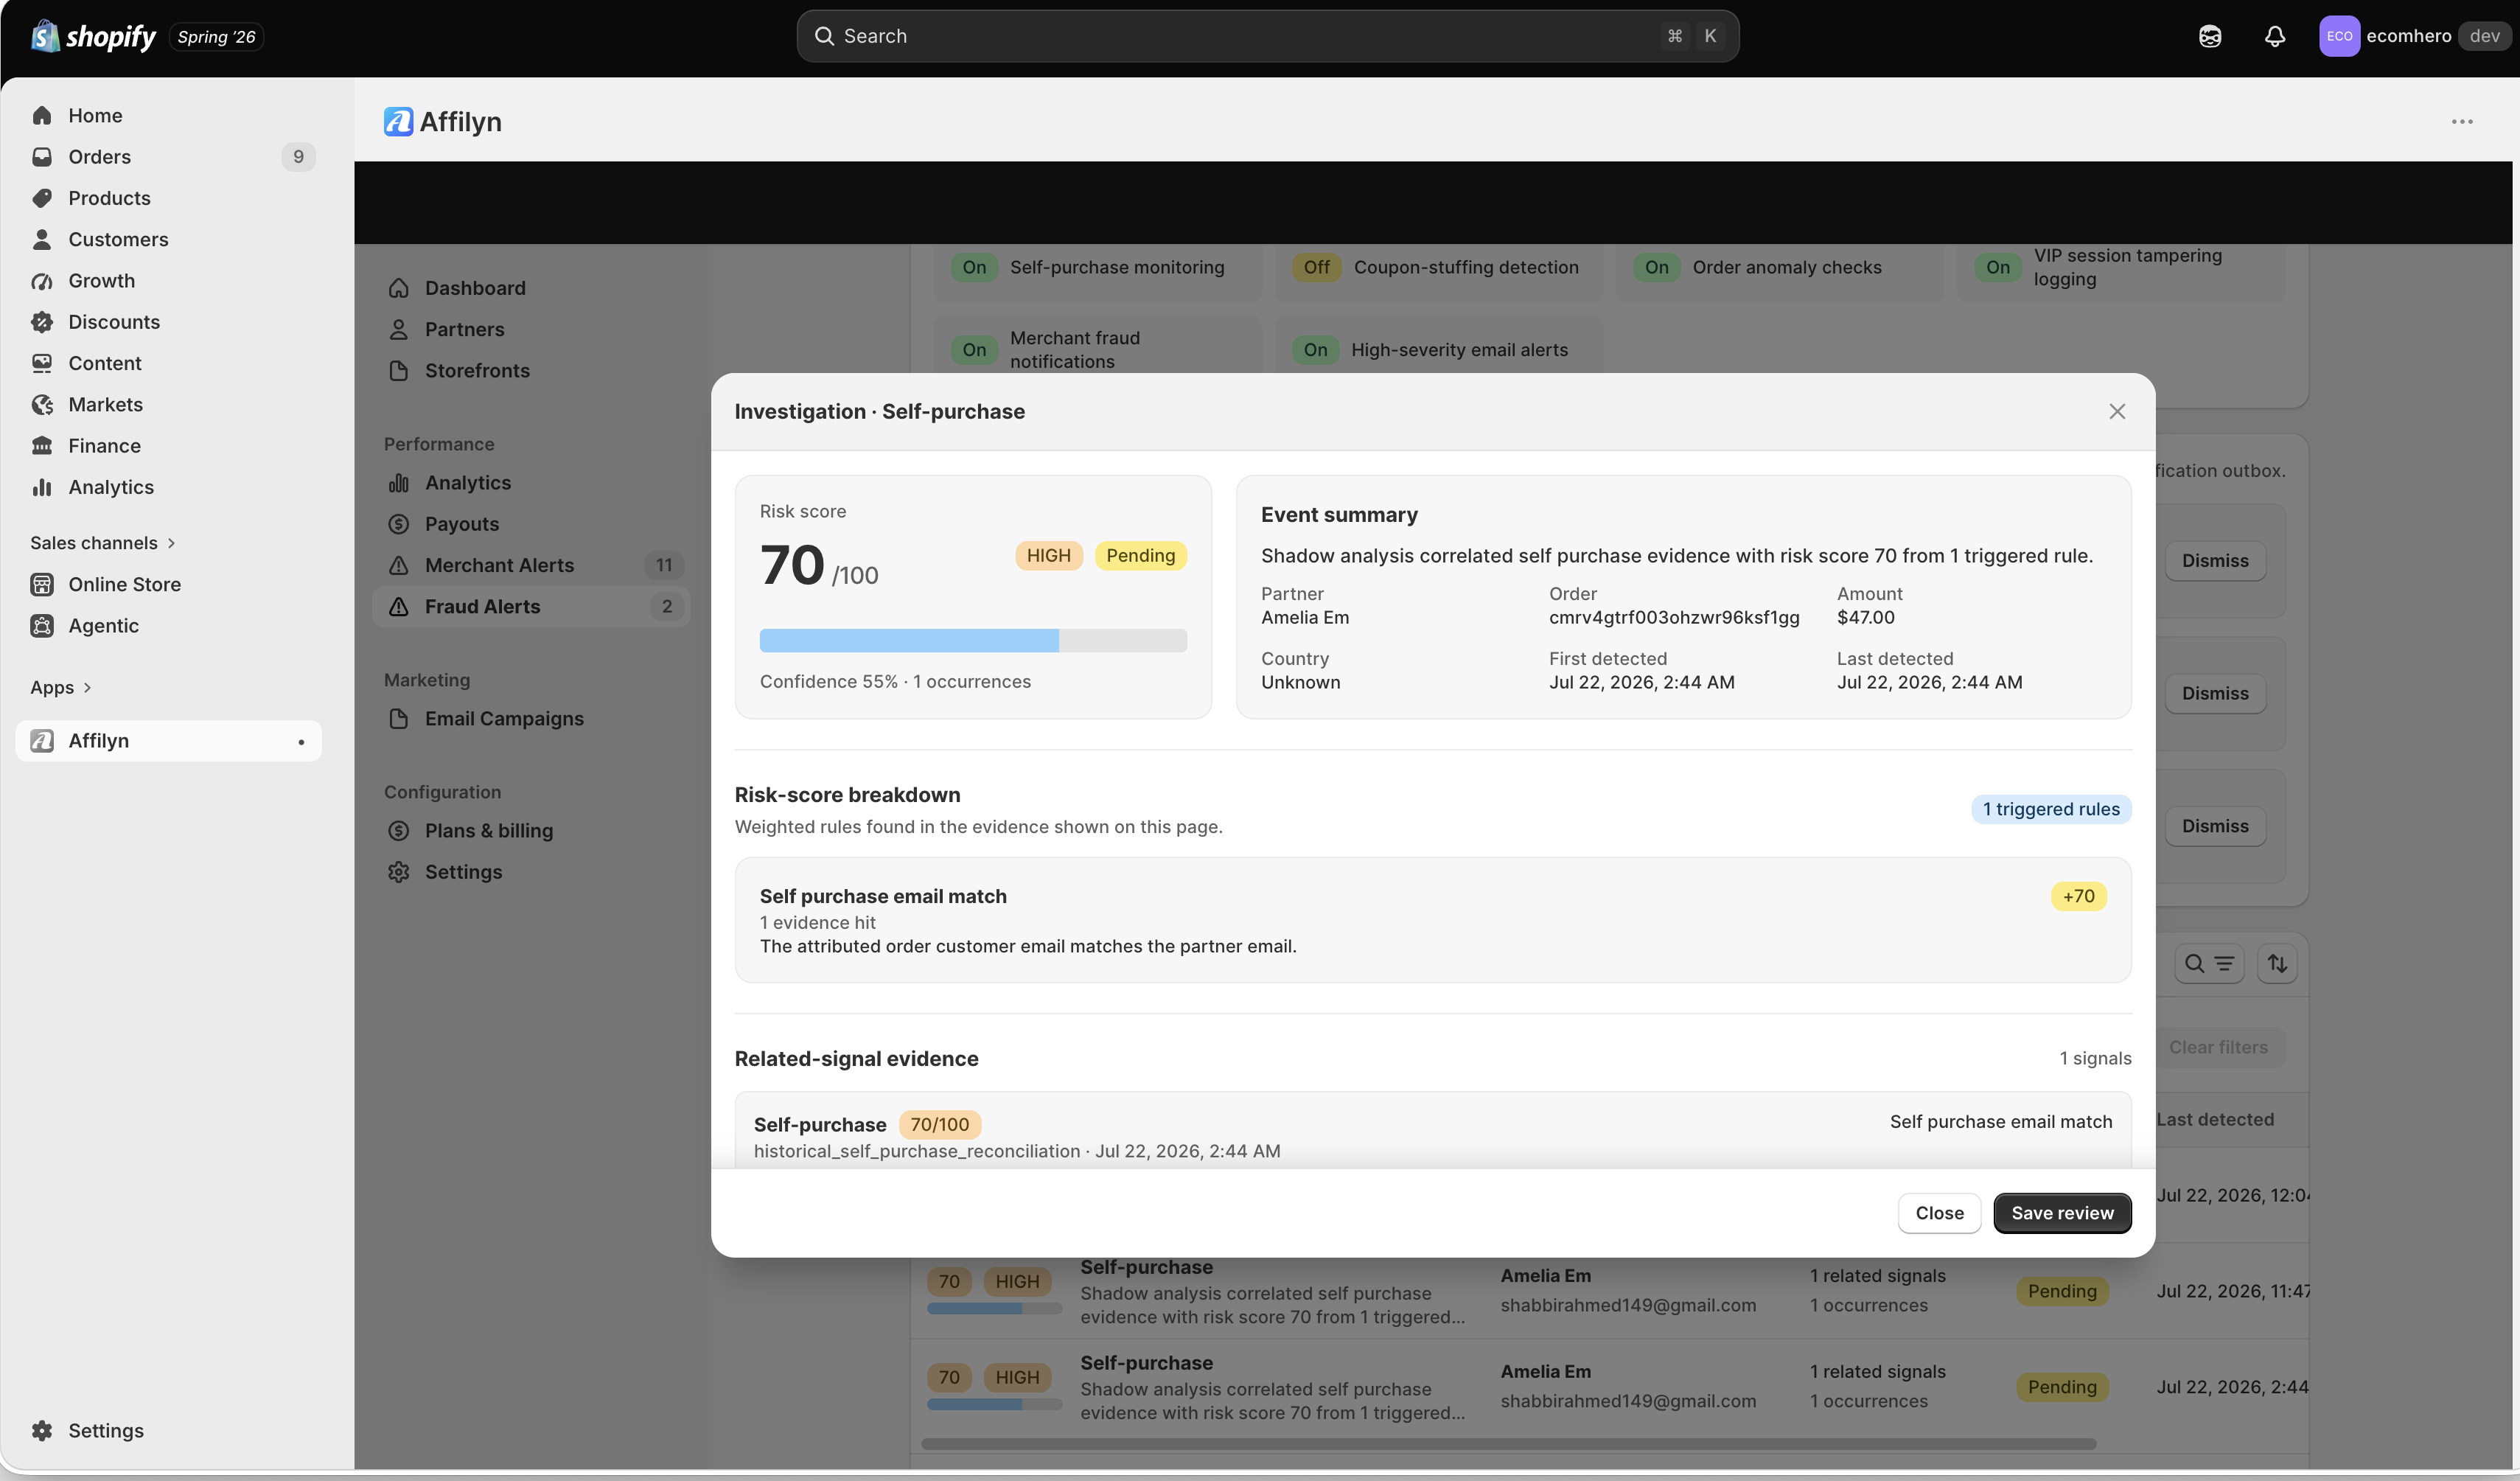The image size is (2520, 1481).
Task: Toggle Self-purchase monitoring On switch
Action: 974,268
